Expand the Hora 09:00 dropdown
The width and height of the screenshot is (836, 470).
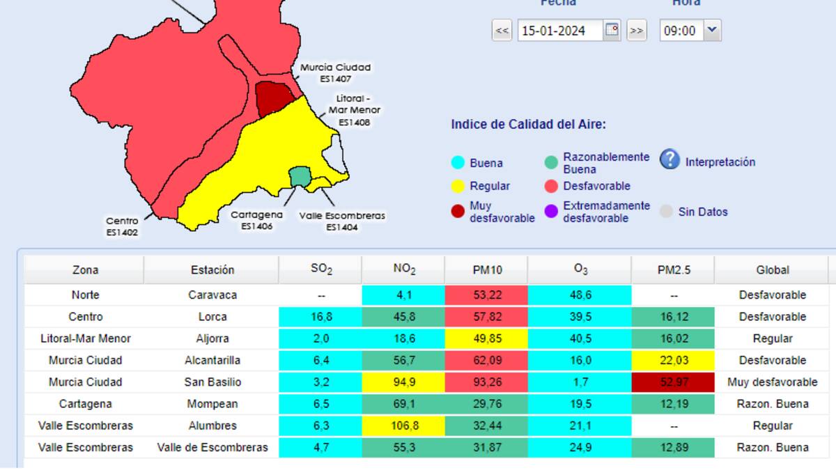click(711, 31)
